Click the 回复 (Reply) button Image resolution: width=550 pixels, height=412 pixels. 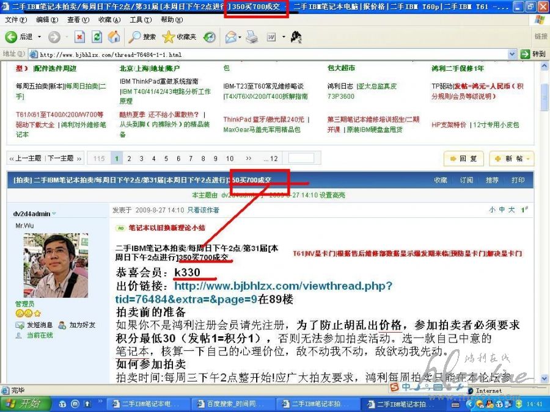(464, 159)
